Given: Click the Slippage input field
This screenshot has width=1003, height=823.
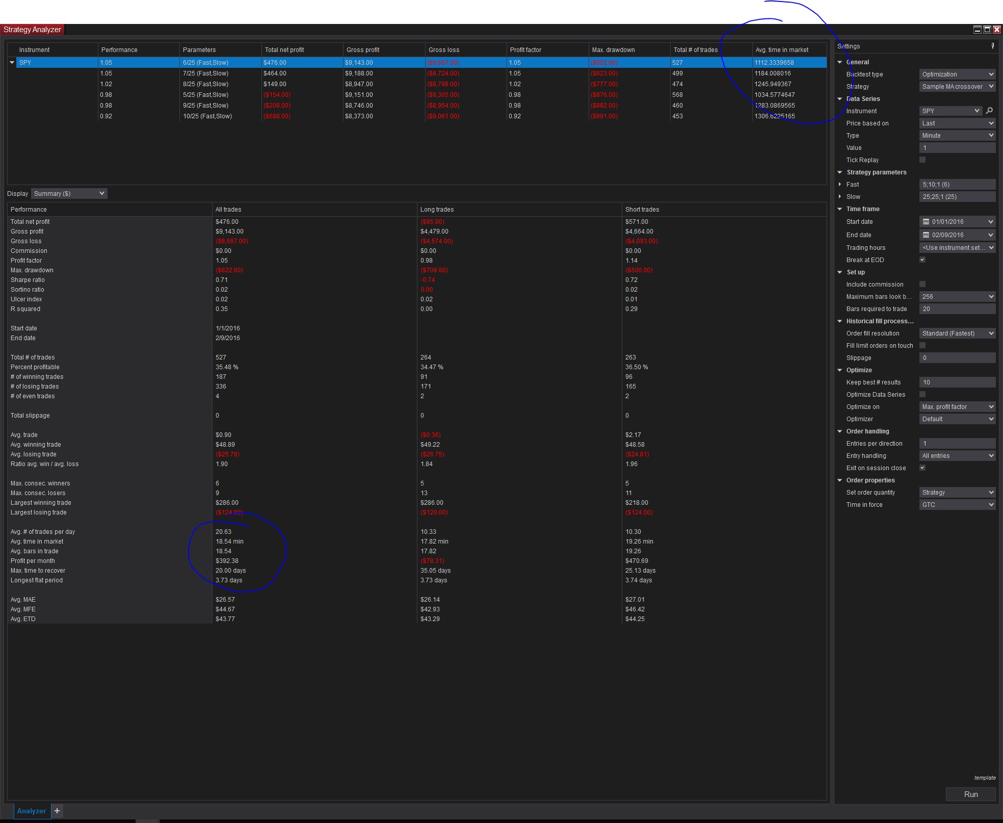Looking at the screenshot, I should (957, 358).
